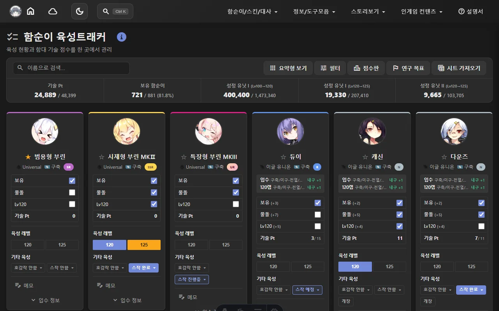This screenshot has width=499, height=311.
Task: Open 스작 안함 dropdown for 범용형 부린
Action: (62, 268)
